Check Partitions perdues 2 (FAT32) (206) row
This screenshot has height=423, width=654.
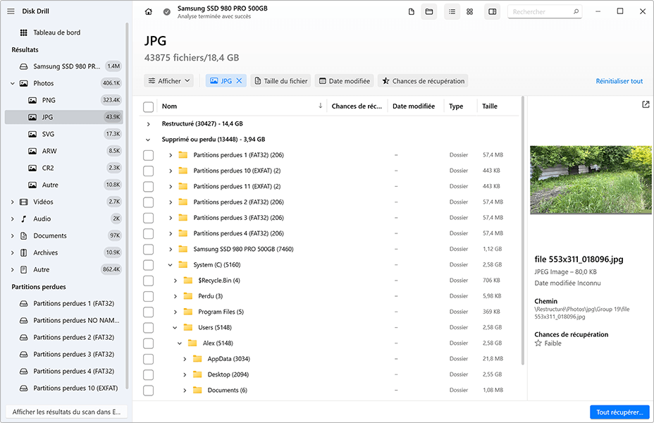(x=148, y=202)
